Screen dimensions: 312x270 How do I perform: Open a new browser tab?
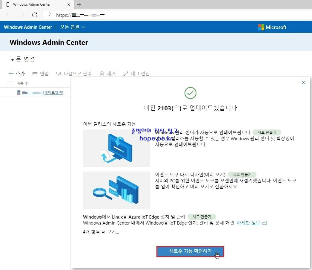click(79, 4)
